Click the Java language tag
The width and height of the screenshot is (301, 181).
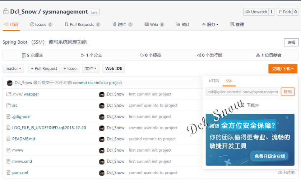(x=94, y=12)
